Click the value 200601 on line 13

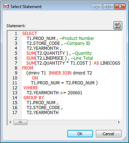pyautogui.click(x=75, y=93)
